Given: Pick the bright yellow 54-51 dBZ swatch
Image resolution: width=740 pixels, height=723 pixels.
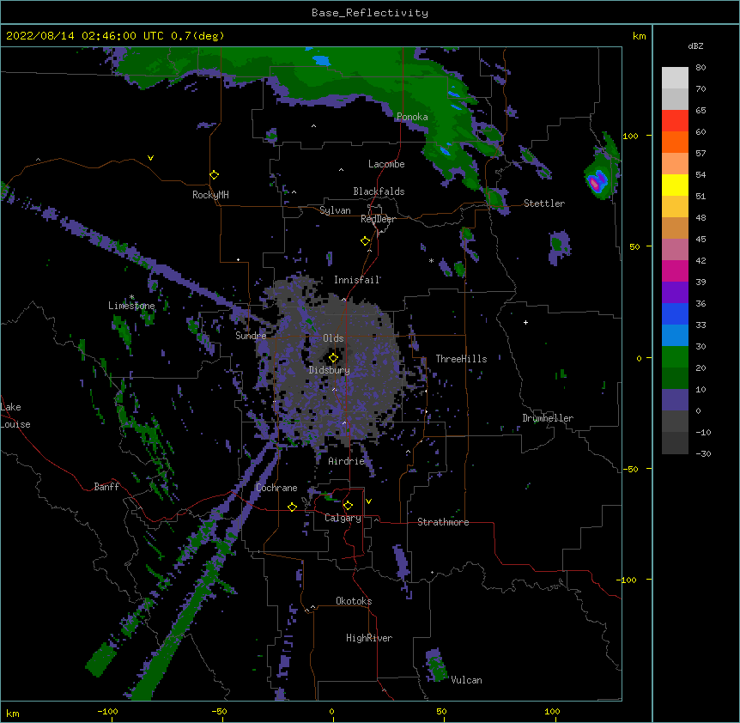Looking at the screenshot, I should pos(675,185).
